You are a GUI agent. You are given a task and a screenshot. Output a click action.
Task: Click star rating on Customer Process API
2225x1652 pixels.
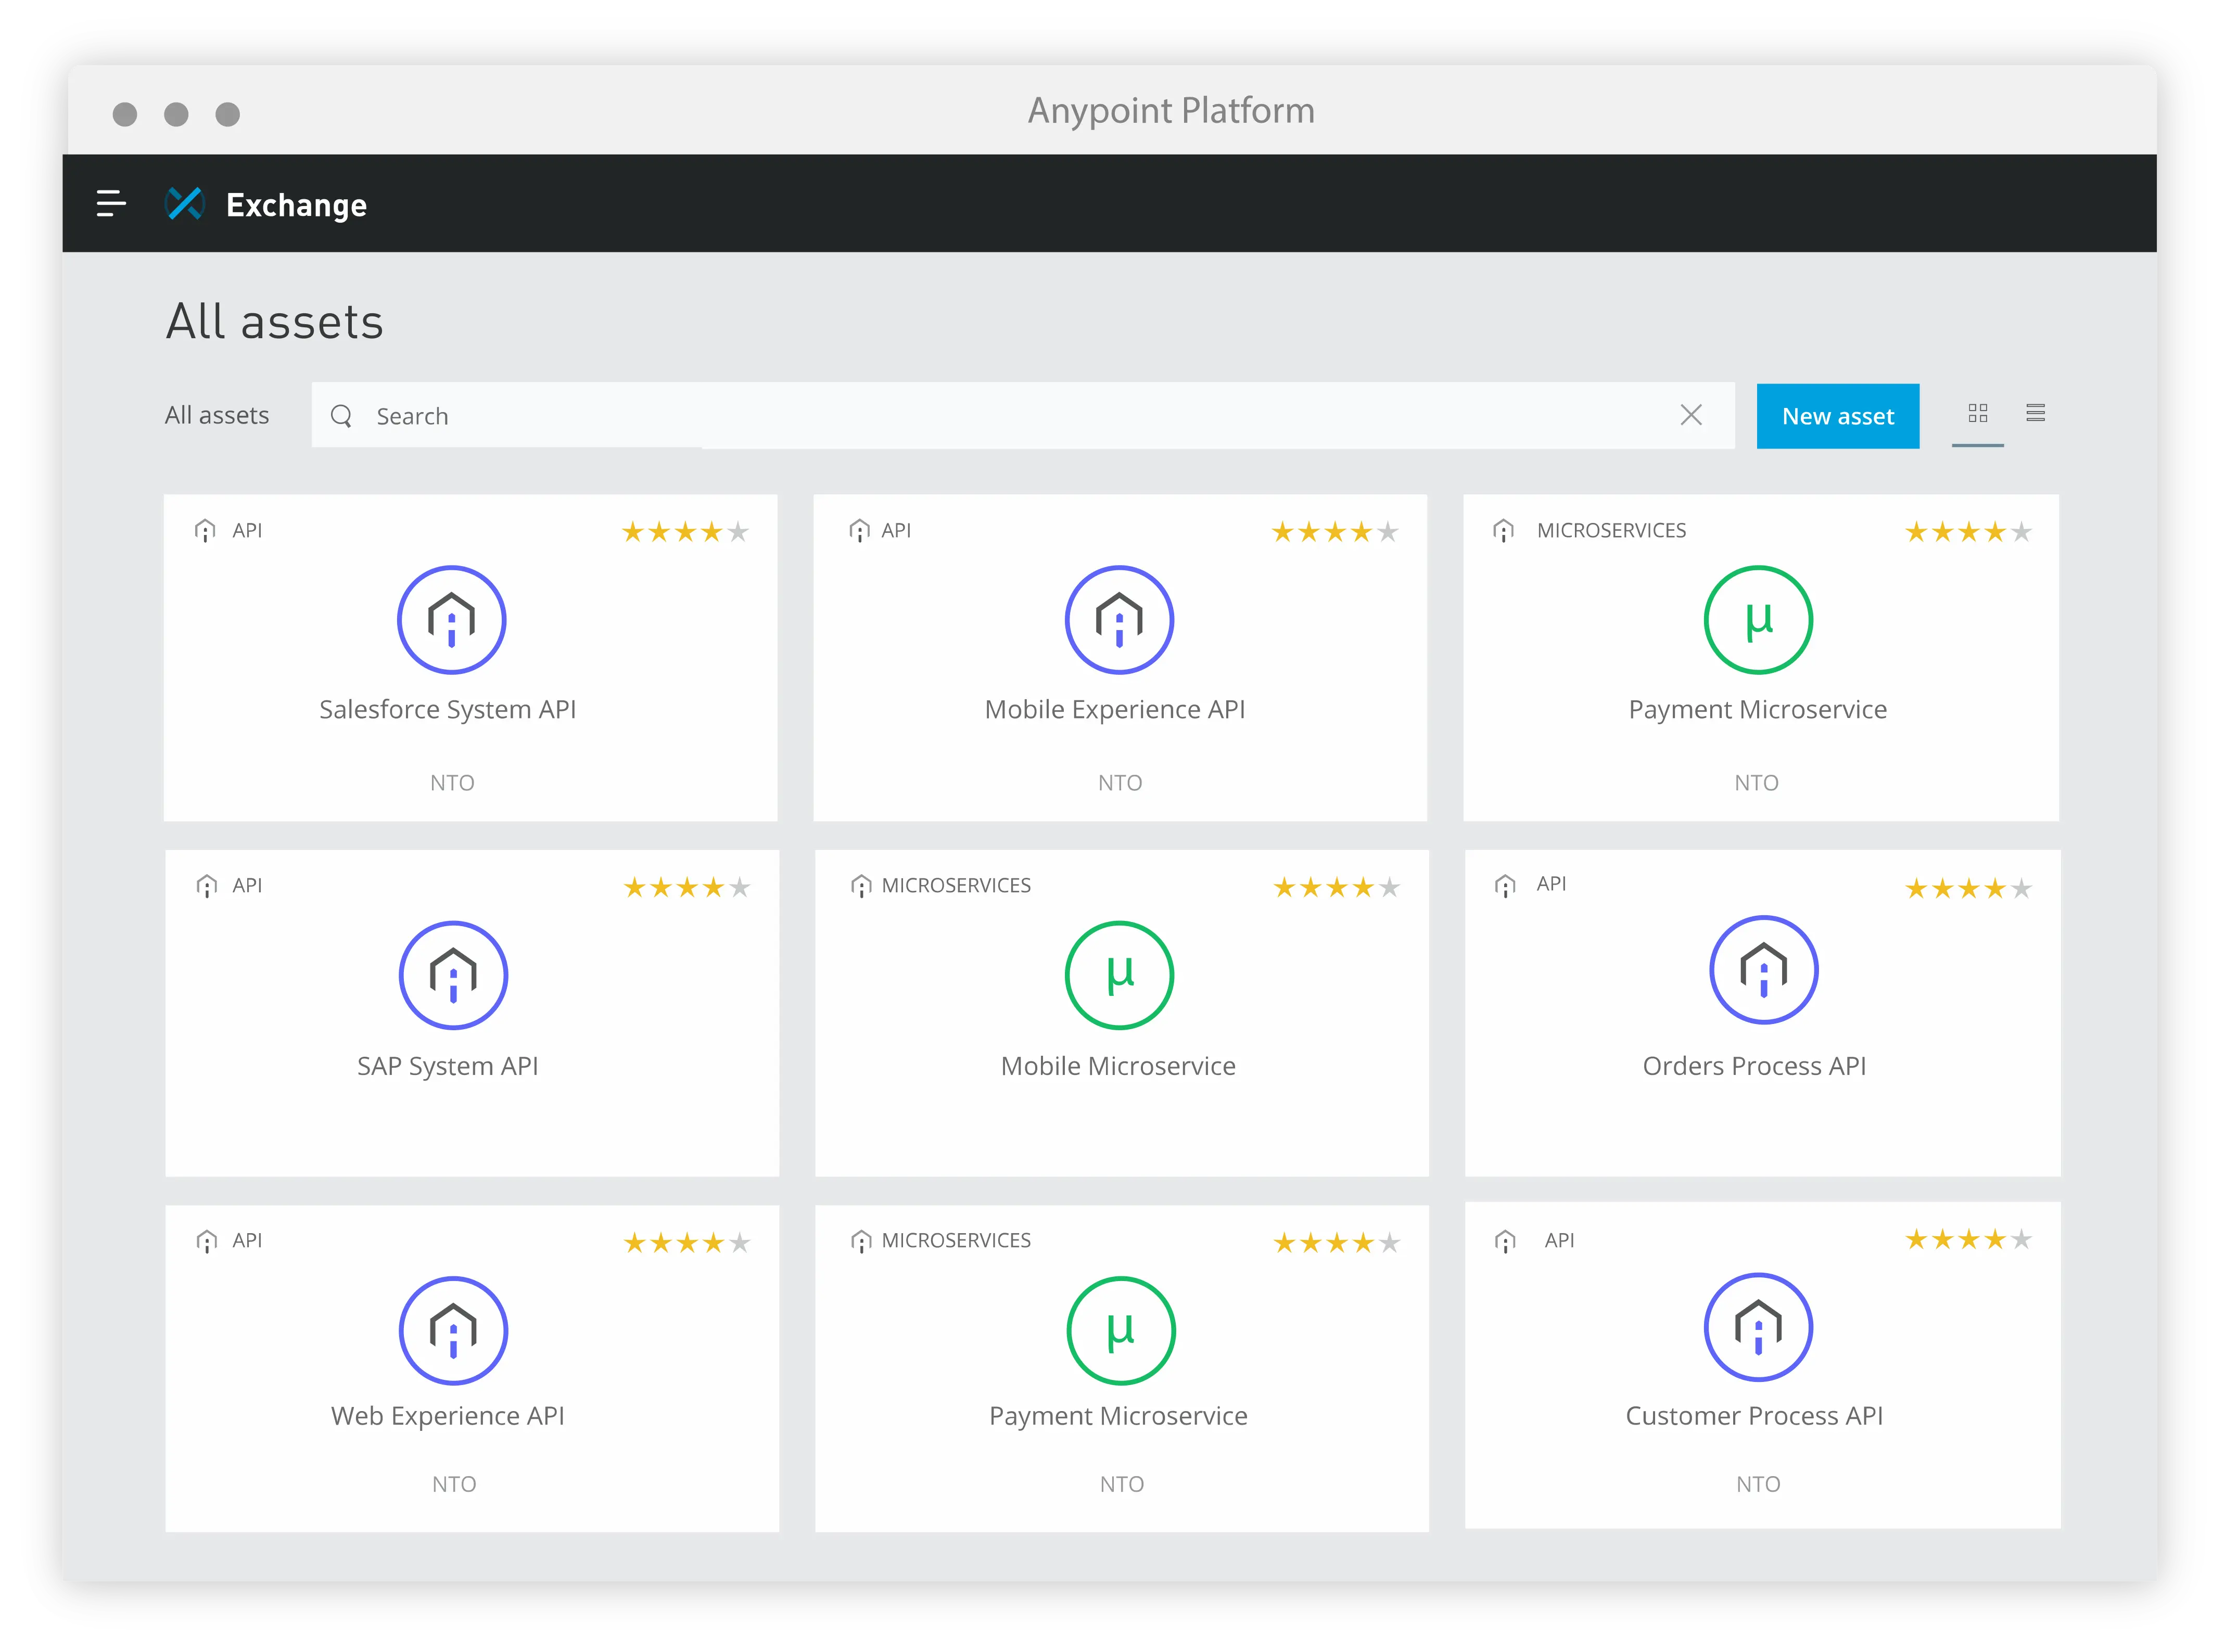click(x=1968, y=1239)
